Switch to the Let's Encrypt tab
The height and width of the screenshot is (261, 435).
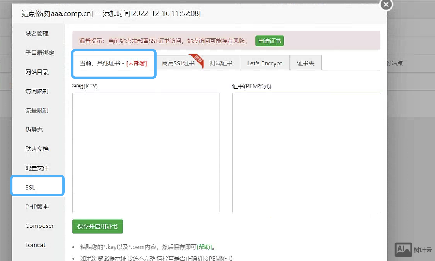pos(264,63)
